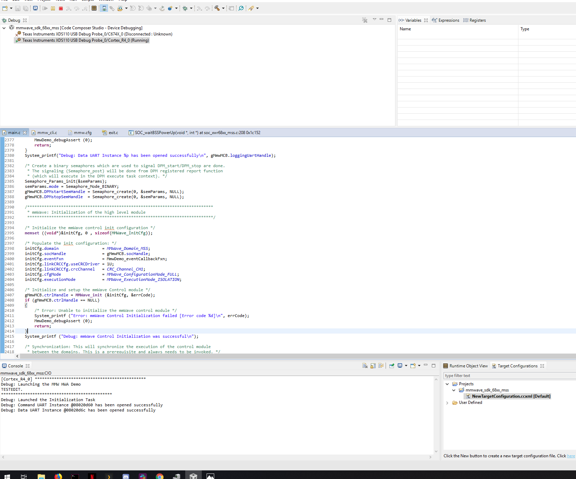This screenshot has width=576, height=479.
Task: Open the Search flashlight dropdown arrow
Action: coord(257,8)
